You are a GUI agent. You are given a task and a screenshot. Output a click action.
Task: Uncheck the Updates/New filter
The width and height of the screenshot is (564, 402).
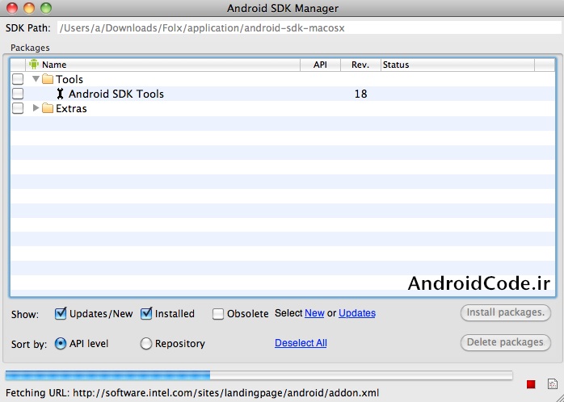[61, 313]
